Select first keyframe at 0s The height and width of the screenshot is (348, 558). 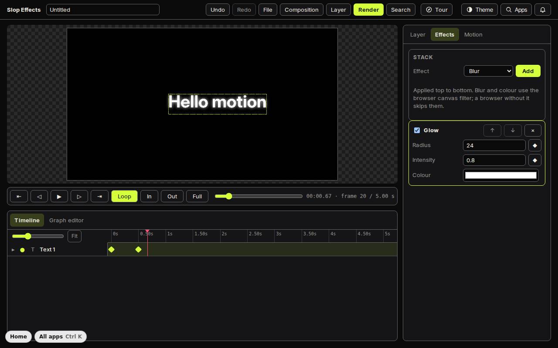tap(111, 249)
